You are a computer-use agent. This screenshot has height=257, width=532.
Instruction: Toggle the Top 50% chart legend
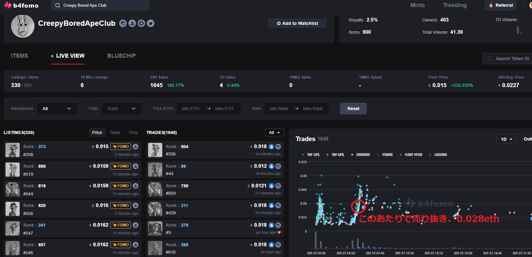coord(335,155)
